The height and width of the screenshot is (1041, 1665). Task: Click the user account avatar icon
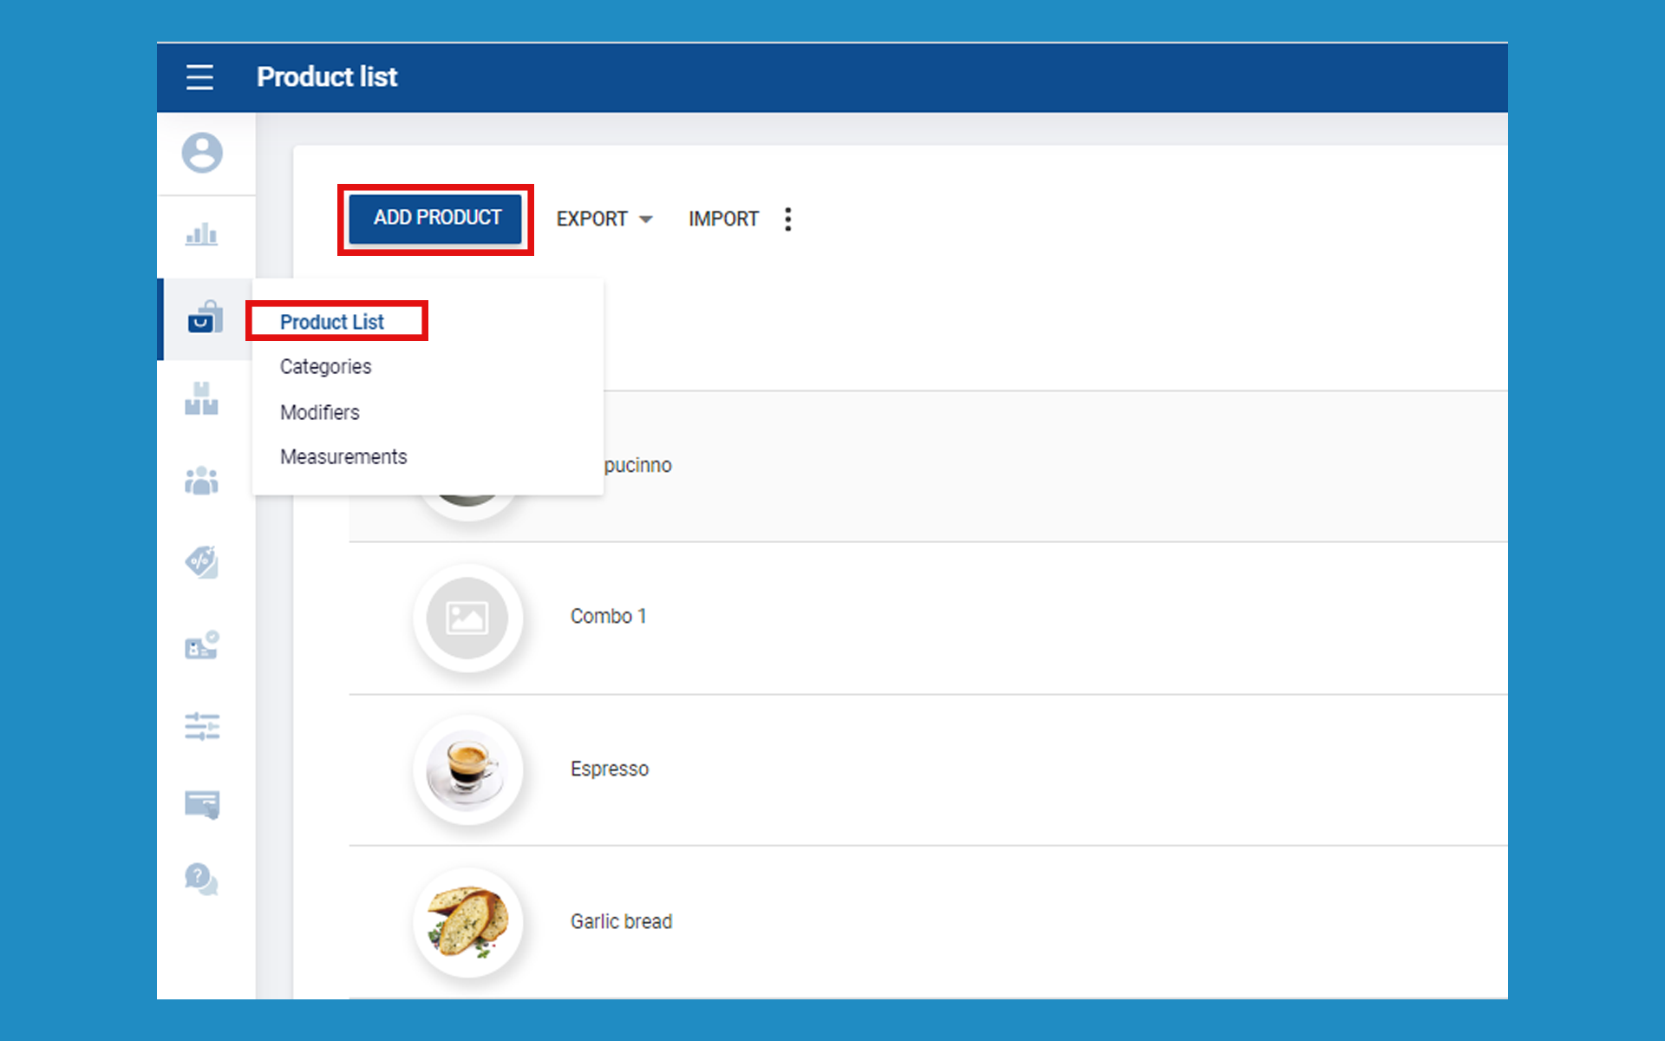(202, 154)
